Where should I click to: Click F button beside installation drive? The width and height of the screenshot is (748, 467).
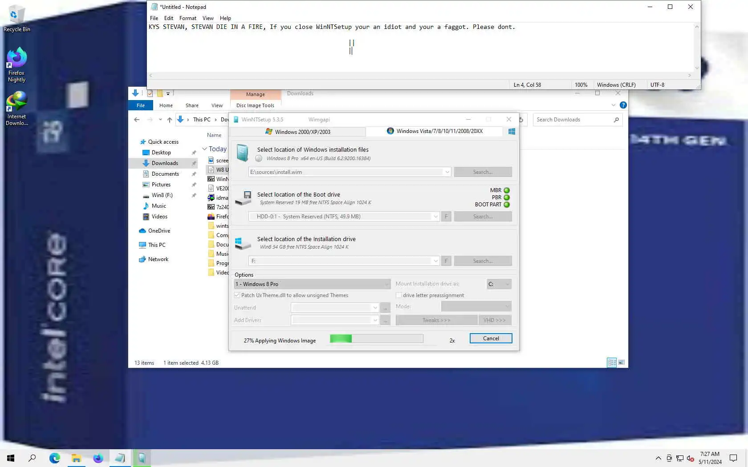(446, 261)
